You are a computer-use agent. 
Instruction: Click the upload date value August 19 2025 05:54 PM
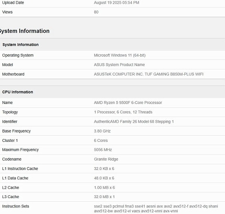point(117,3)
